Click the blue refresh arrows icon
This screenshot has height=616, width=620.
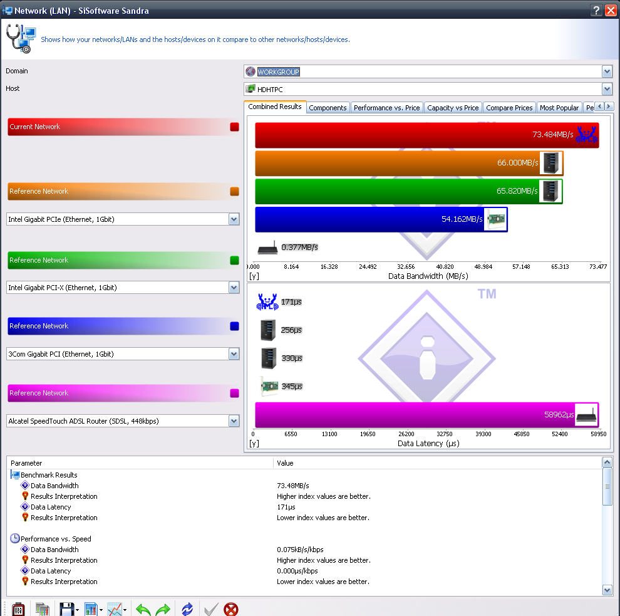pyautogui.click(x=187, y=609)
